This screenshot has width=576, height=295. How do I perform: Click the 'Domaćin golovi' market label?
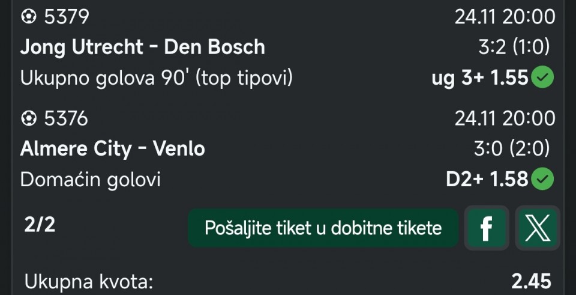point(90,179)
